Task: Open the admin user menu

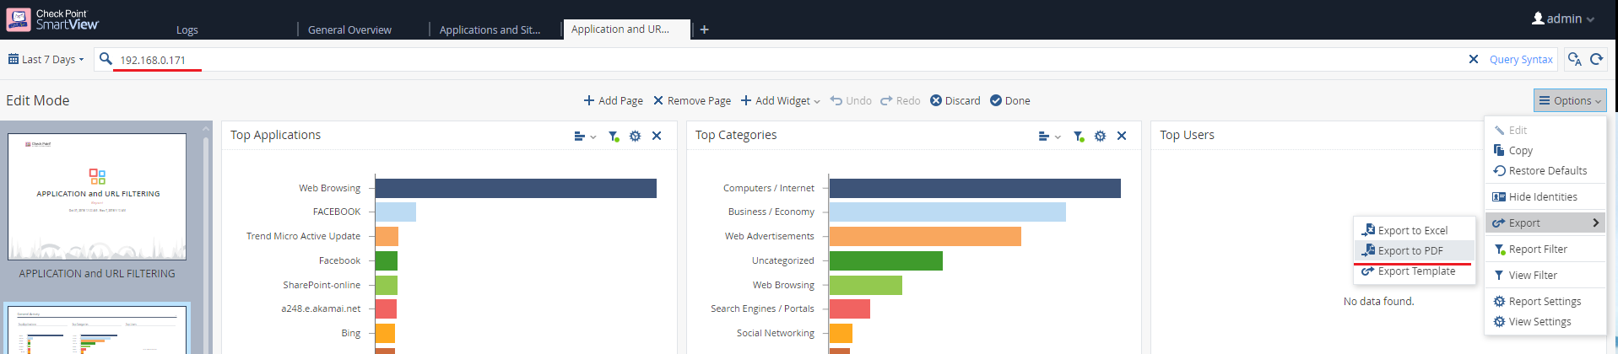Action: [1563, 19]
